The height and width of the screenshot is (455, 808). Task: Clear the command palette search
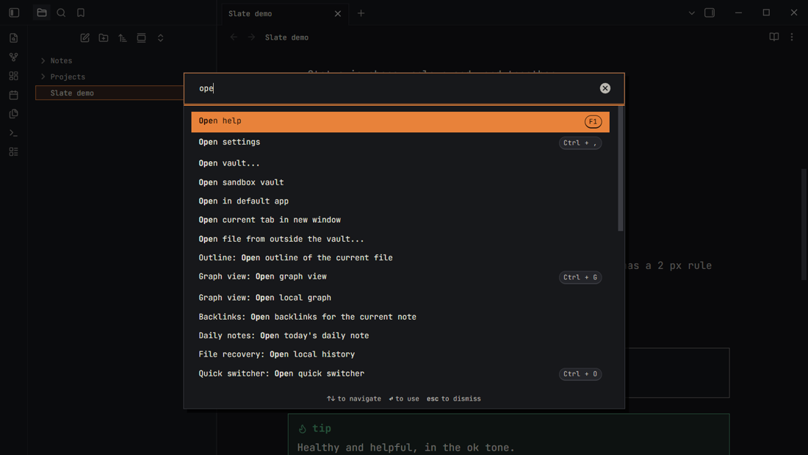605,88
